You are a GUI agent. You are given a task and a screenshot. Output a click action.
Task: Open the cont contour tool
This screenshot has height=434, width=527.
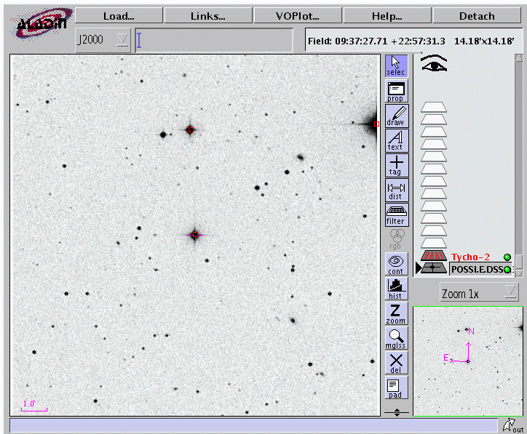click(x=396, y=264)
